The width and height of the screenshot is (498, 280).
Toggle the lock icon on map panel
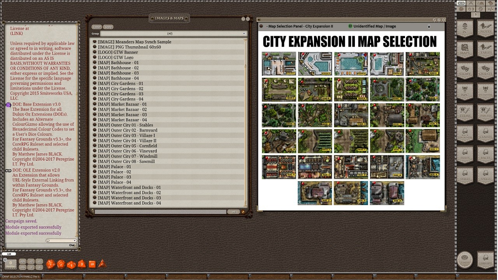tap(429, 26)
